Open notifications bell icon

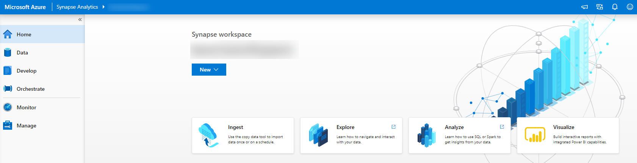pyautogui.click(x=615, y=7)
